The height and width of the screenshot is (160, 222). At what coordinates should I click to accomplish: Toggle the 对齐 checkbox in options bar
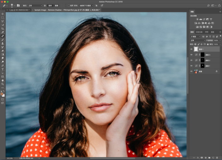(x=69, y=5)
